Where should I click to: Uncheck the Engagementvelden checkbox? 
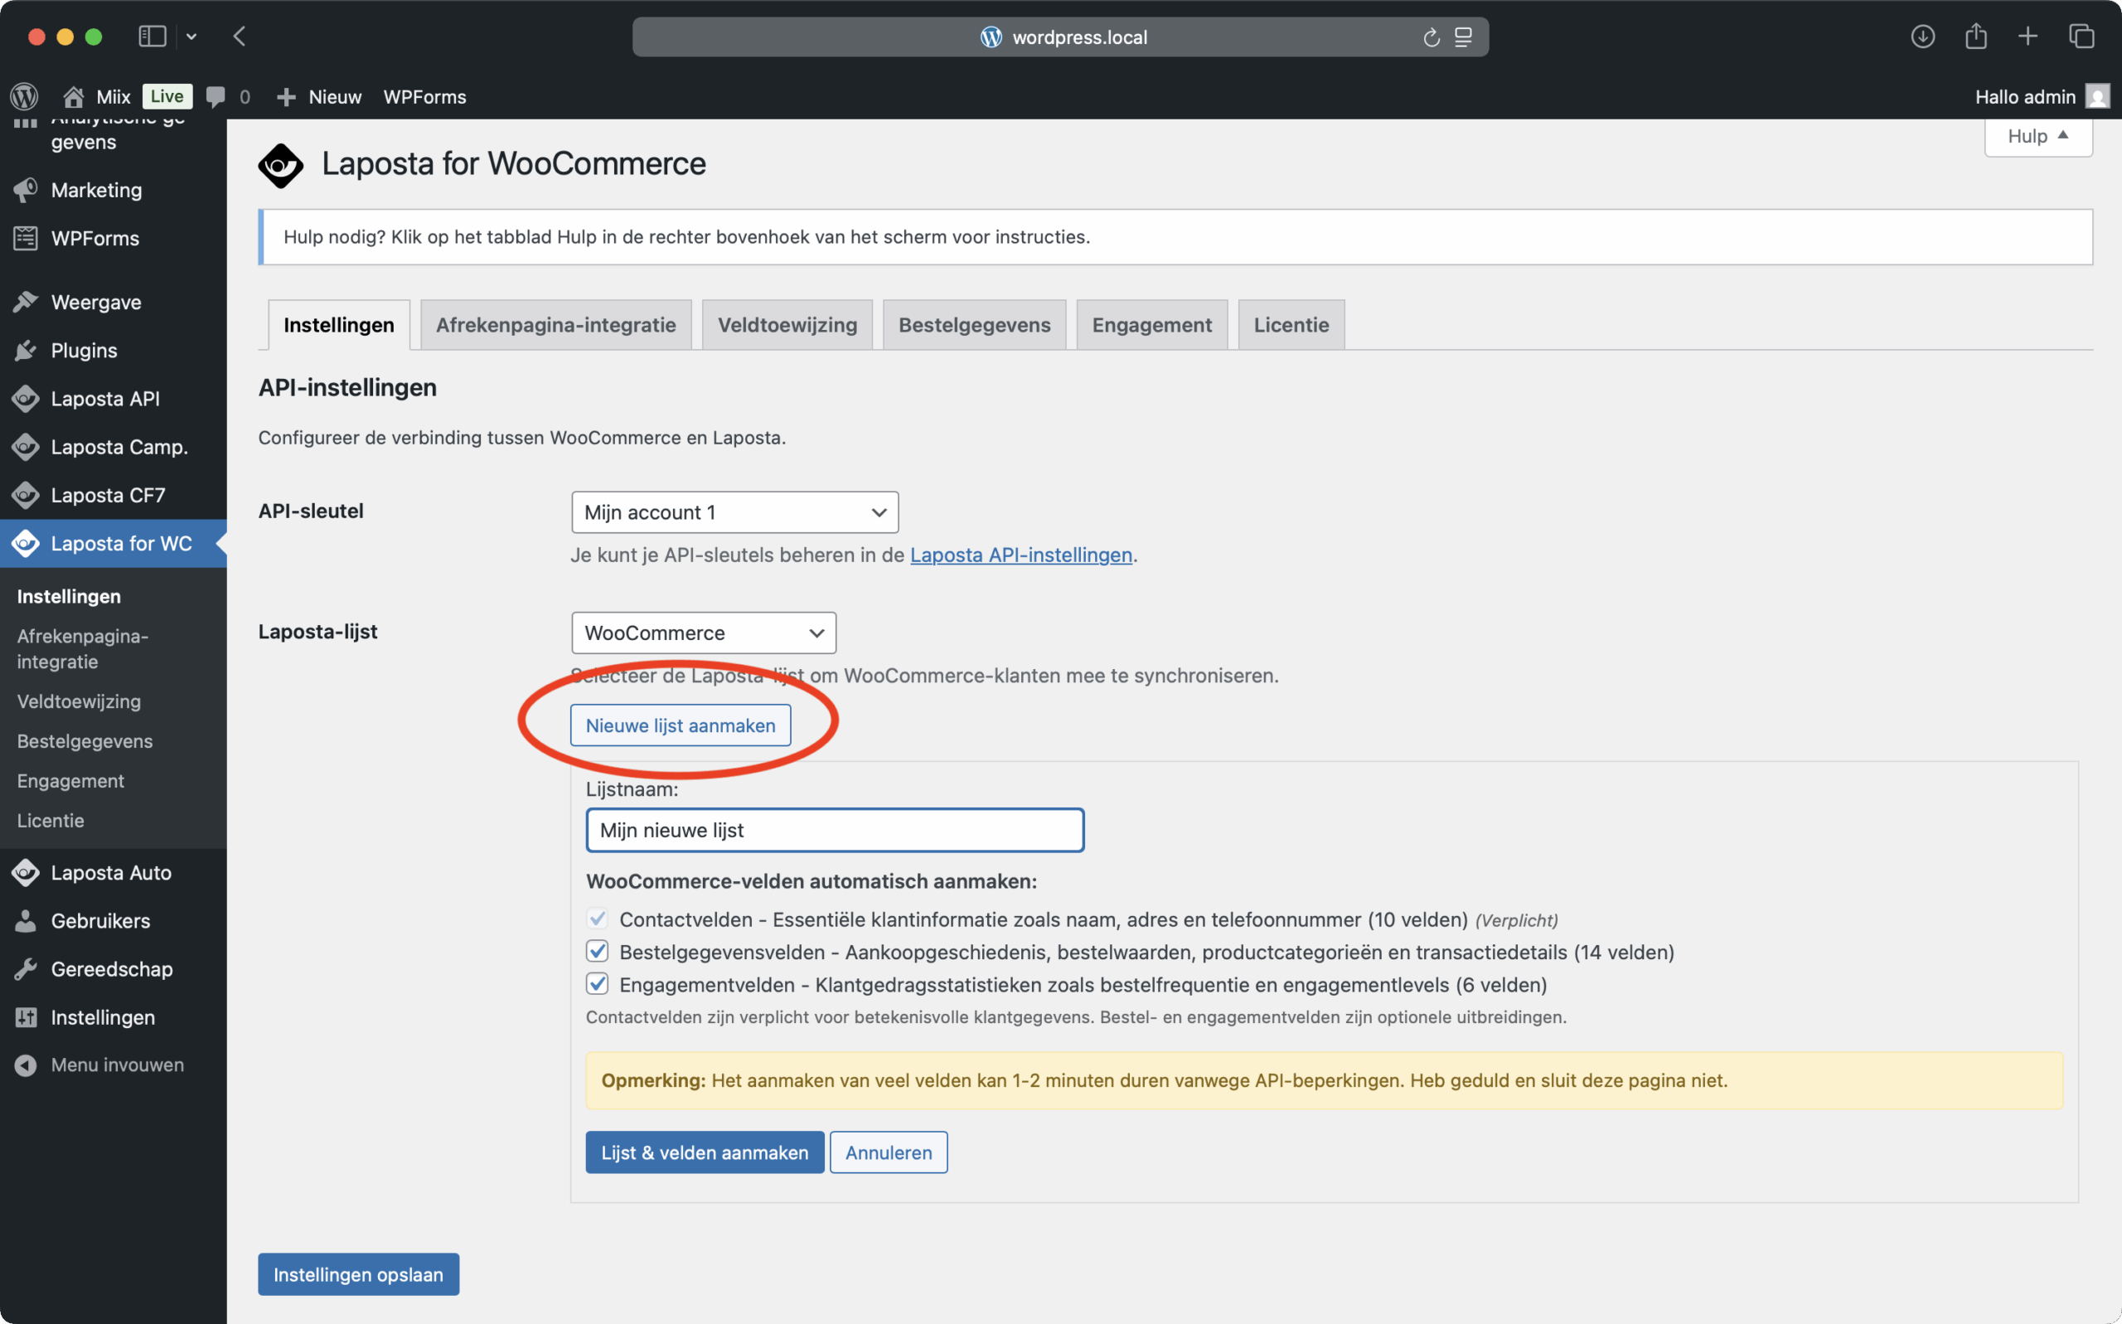(x=597, y=983)
